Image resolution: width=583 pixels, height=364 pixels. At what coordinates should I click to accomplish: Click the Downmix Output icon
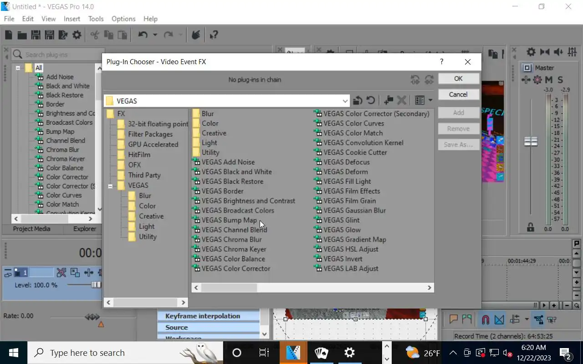coord(544,52)
